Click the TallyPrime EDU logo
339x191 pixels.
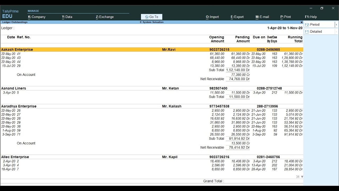[x=10, y=14]
